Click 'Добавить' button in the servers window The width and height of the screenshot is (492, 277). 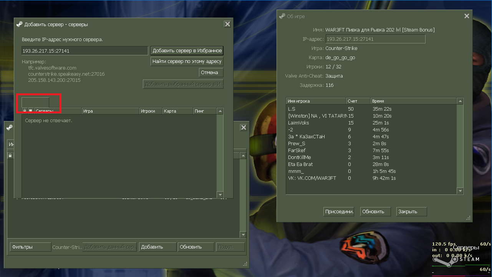158,247
